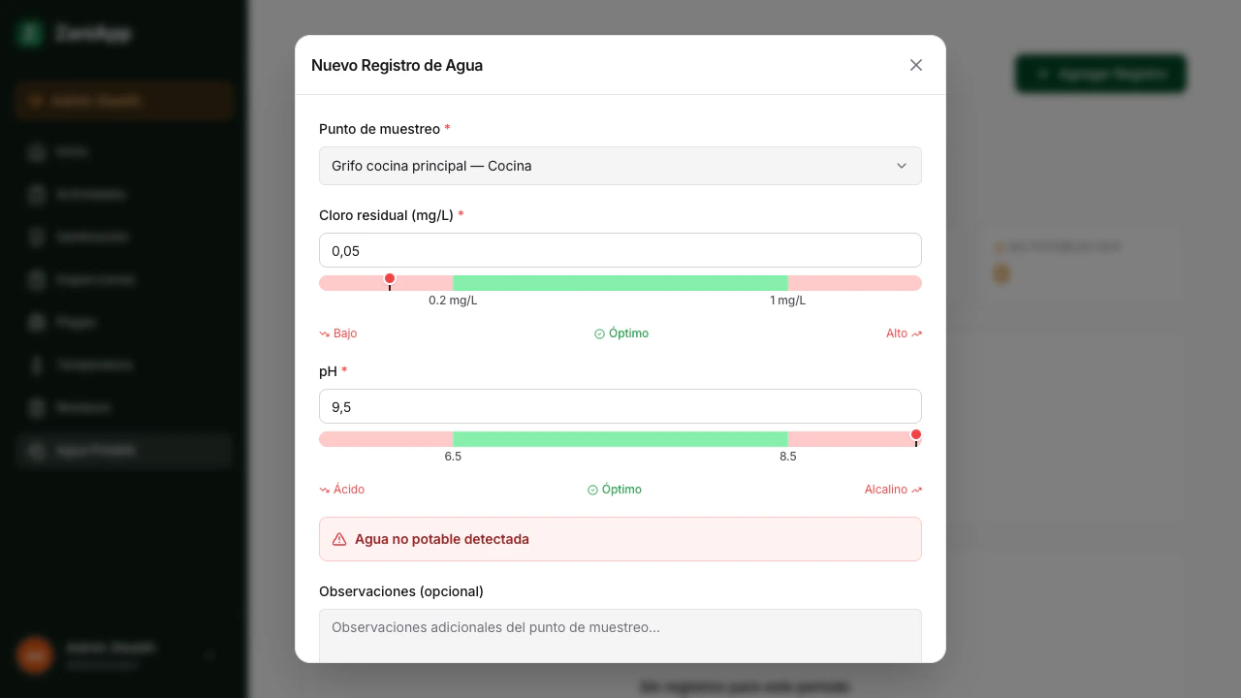Click the Observaciones text area
This screenshot has width=1241, height=698.
pyautogui.click(x=620, y=634)
